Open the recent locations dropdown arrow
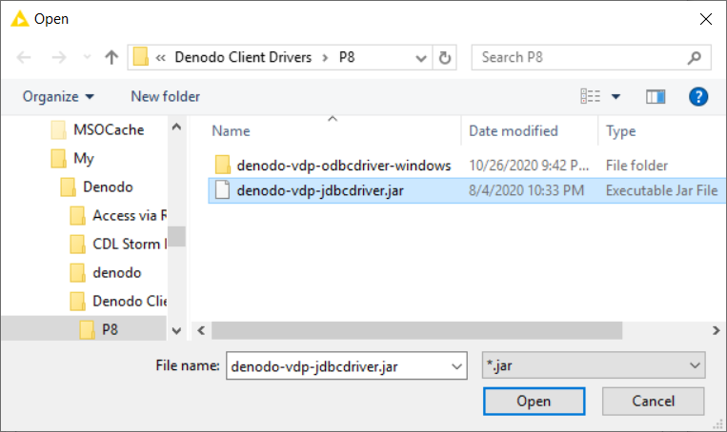This screenshot has height=432, width=727. (x=87, y=57)
